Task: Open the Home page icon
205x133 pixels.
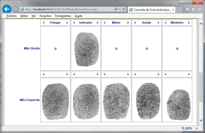Action: point(187,9)
